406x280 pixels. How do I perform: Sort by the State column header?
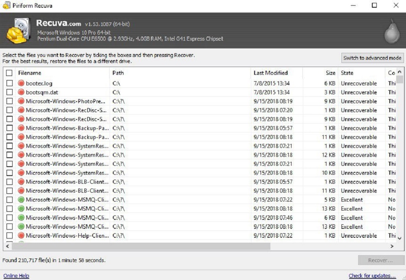(362, 73)
